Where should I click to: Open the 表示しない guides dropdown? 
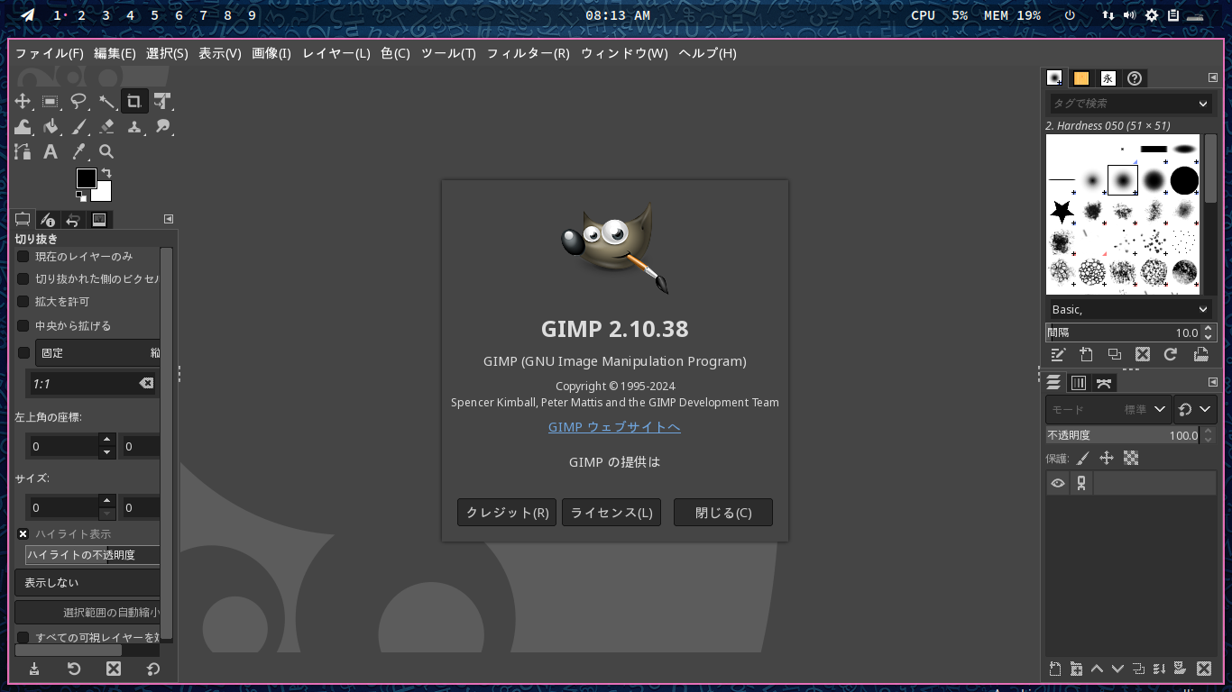click(x=87, y=583)
